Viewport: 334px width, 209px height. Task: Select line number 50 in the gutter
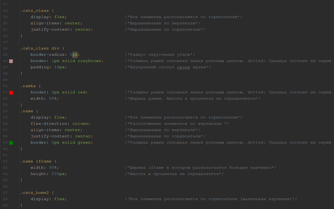pos(5,86)
